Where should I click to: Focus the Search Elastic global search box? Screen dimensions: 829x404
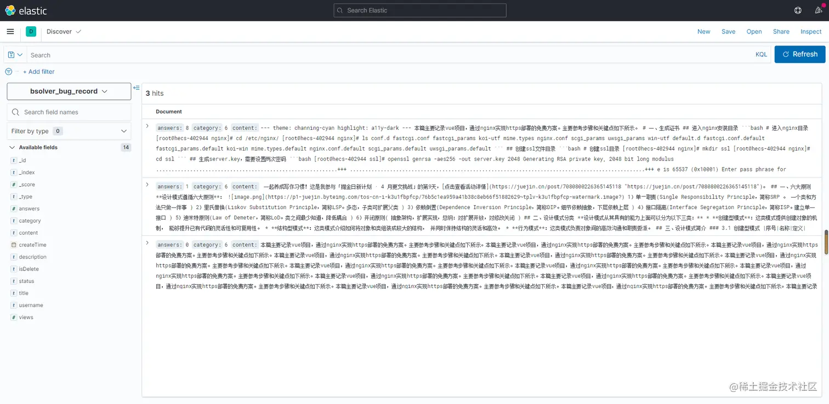click(420, 10)
